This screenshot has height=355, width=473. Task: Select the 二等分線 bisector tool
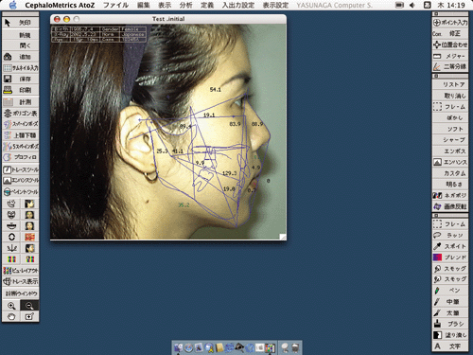pyautogui.click(x=450, y=66)
